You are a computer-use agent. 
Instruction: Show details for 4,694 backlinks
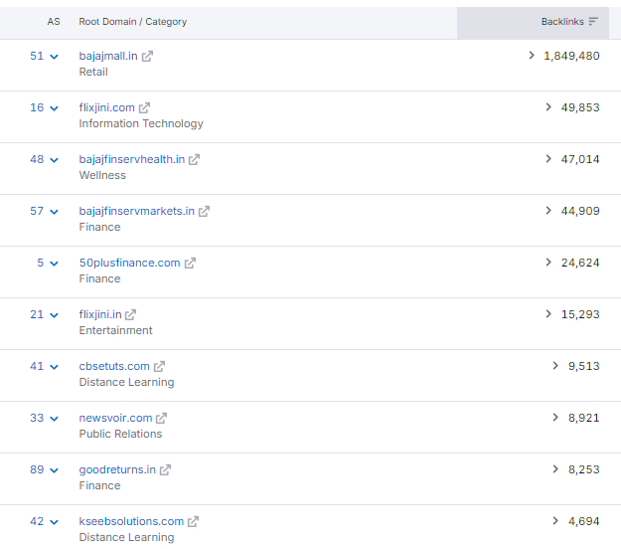click(555, 521)
